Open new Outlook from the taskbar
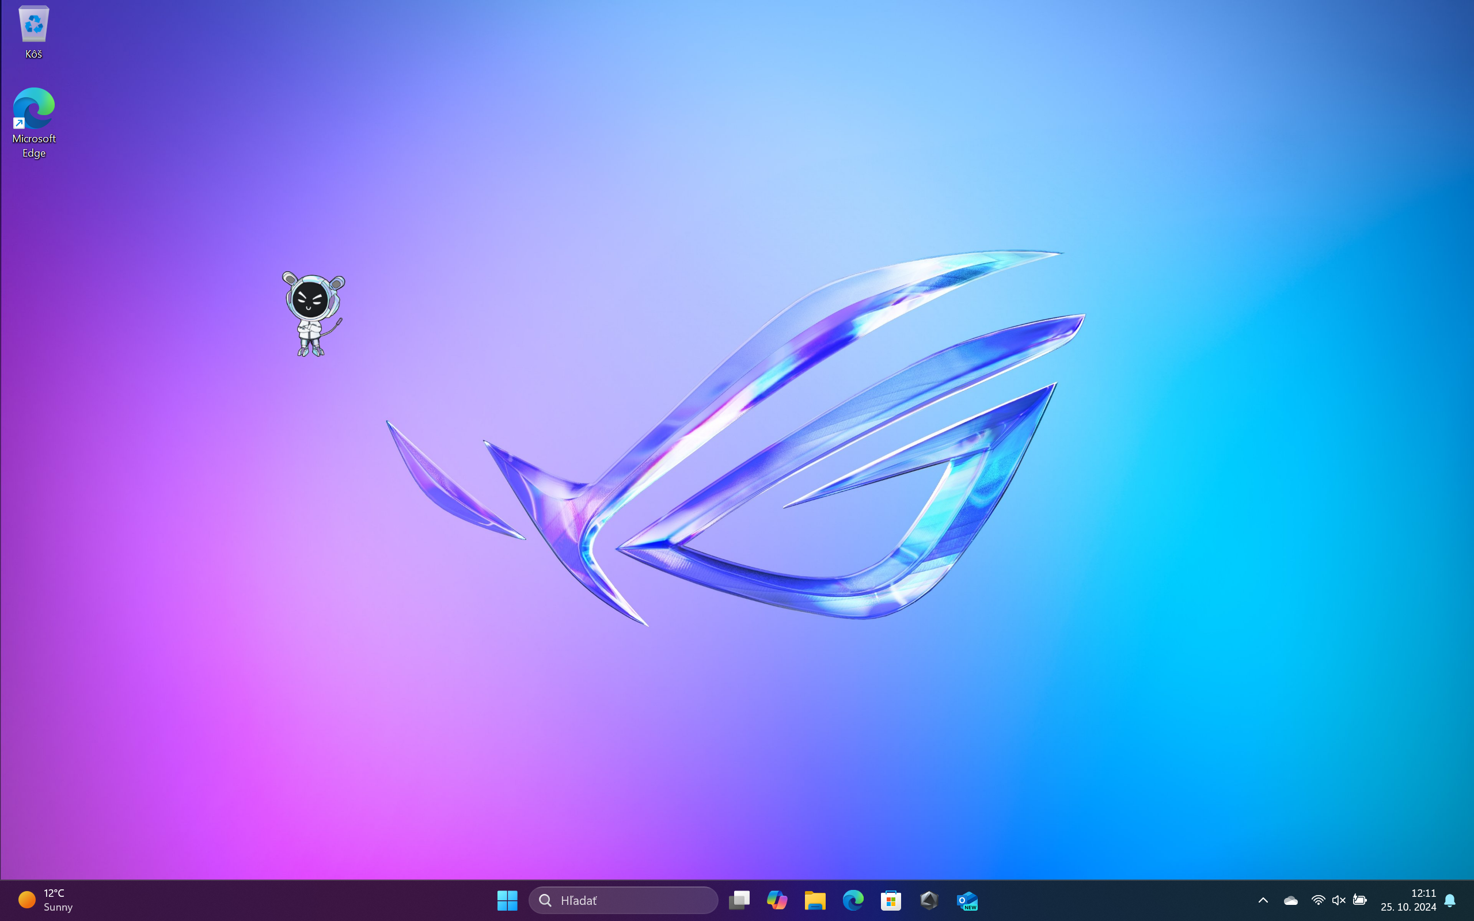 click(967, 900)
